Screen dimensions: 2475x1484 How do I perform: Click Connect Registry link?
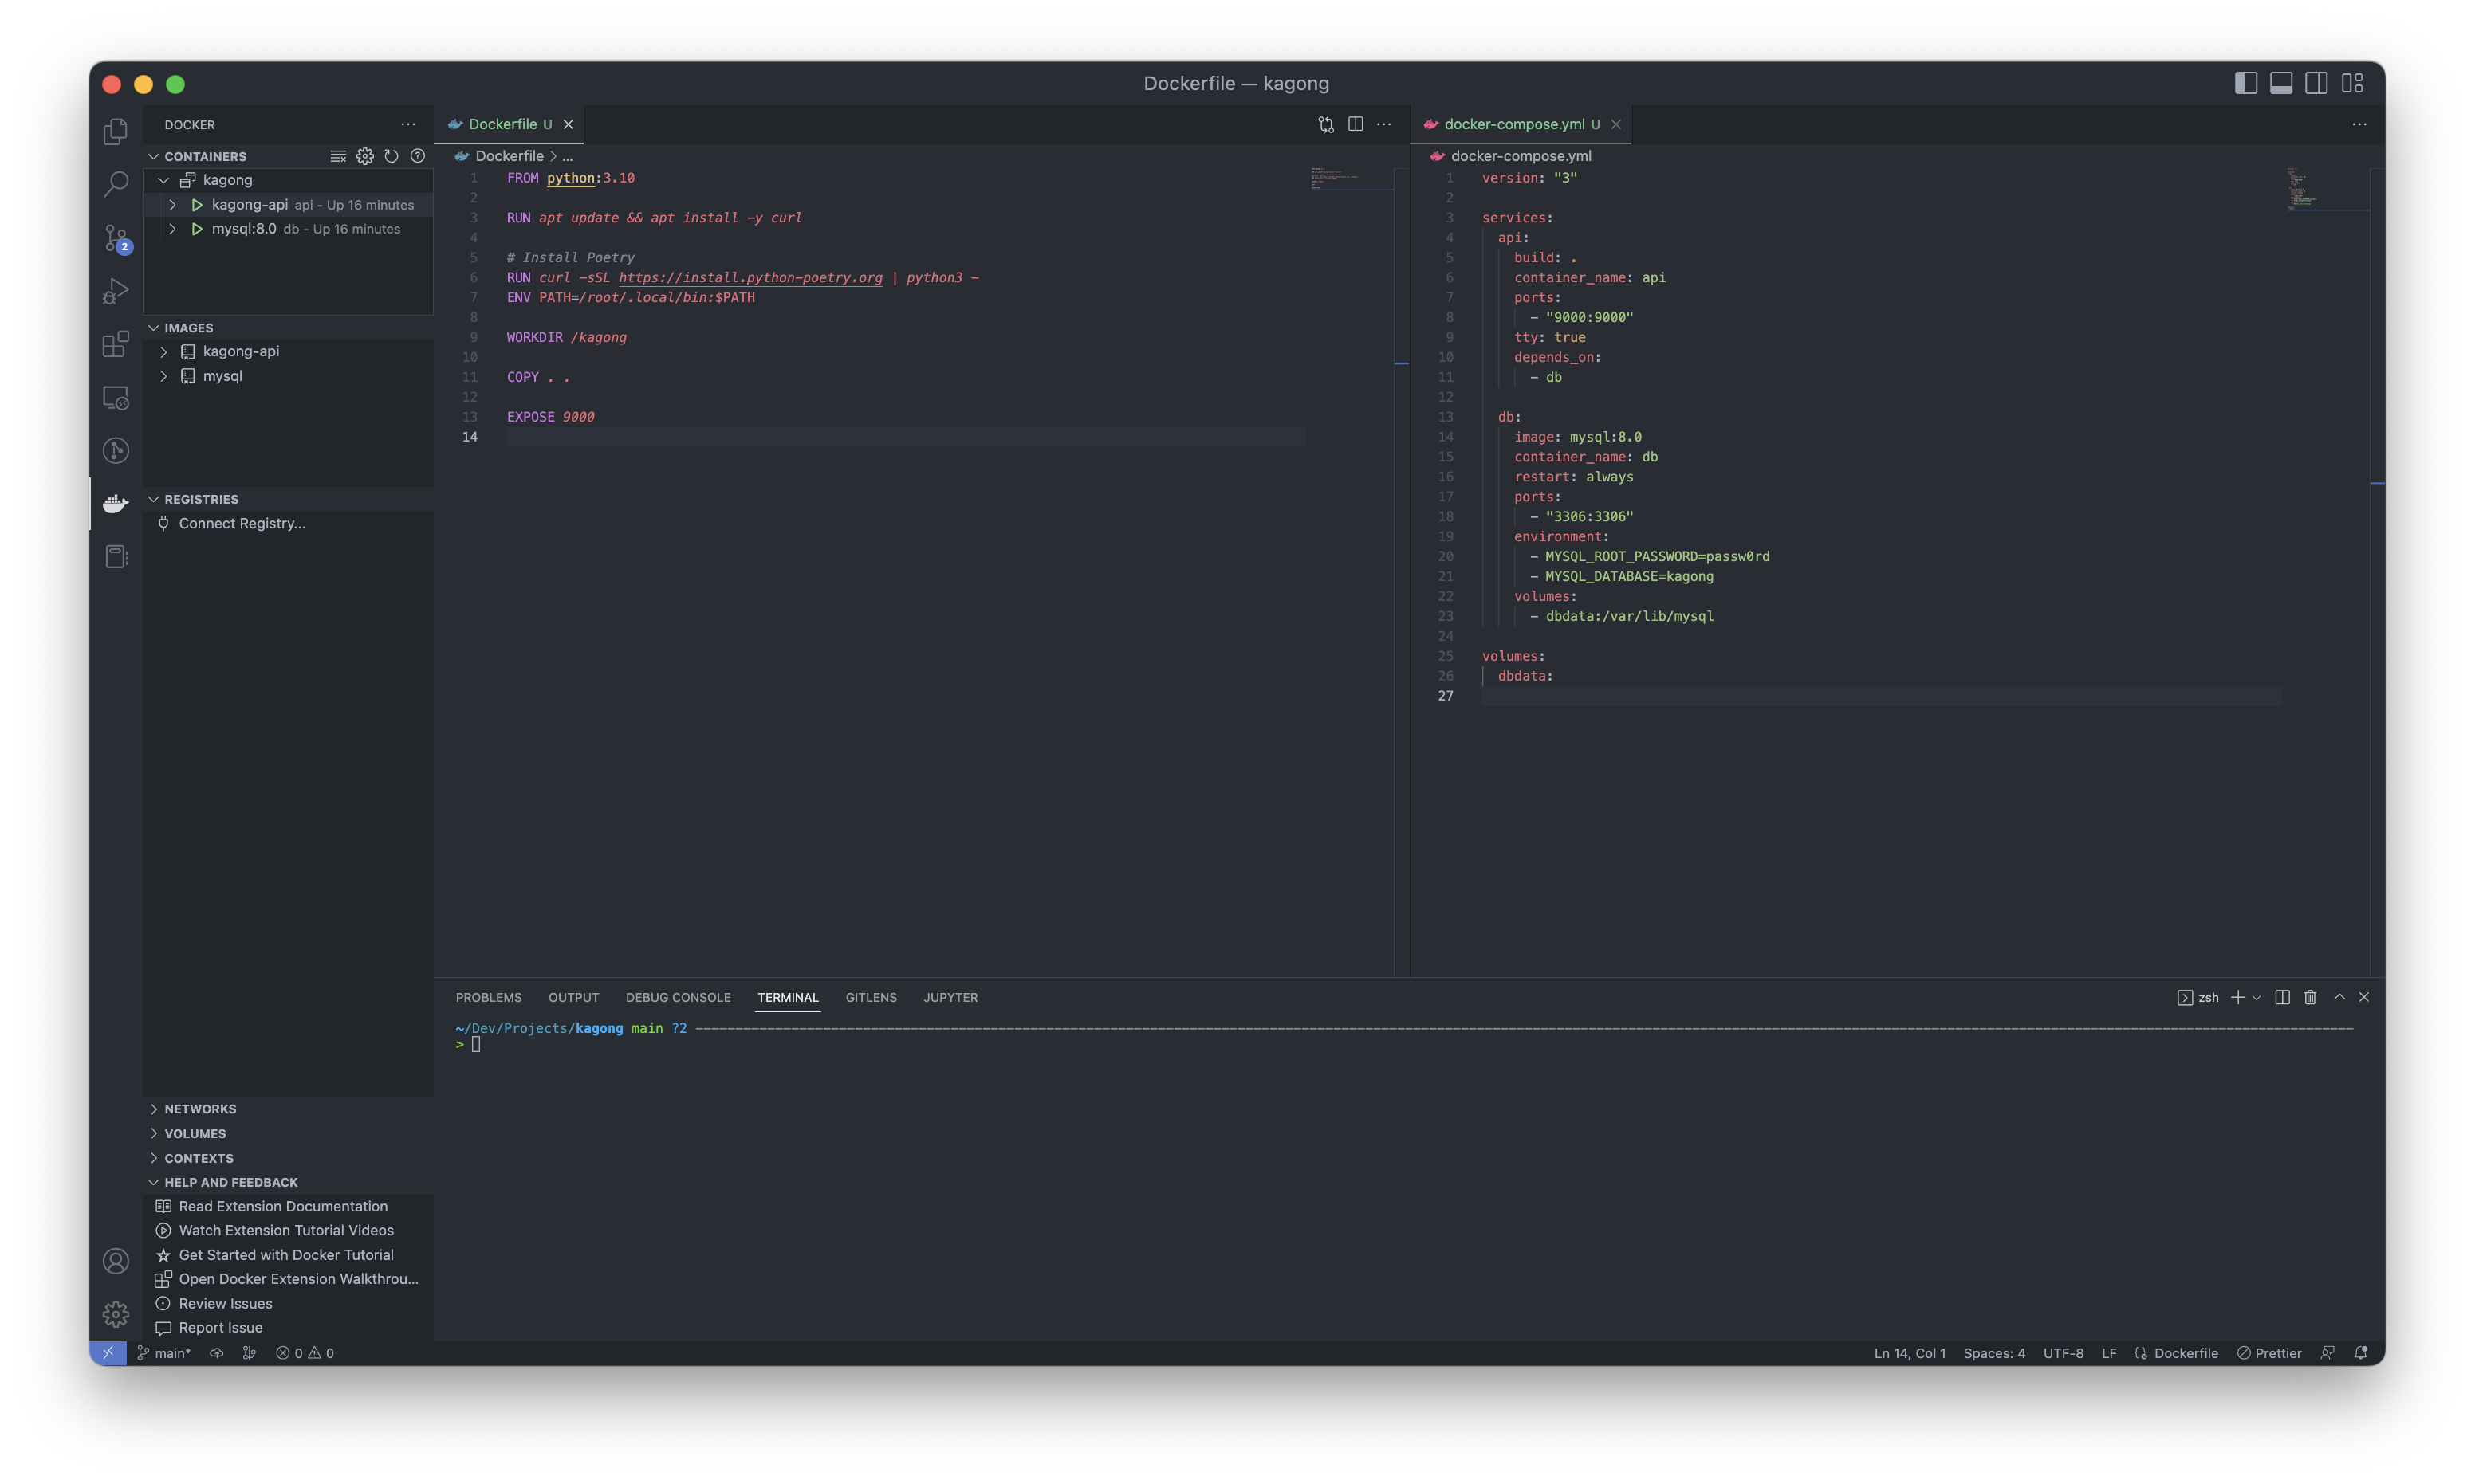[x=241, y=523]
